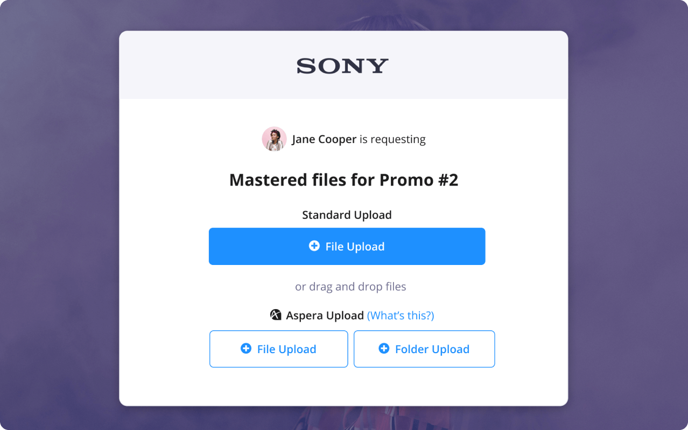Click the purple background outside the upload card
The width and height of the screenshot is (688, 430).
coord(59,215)
